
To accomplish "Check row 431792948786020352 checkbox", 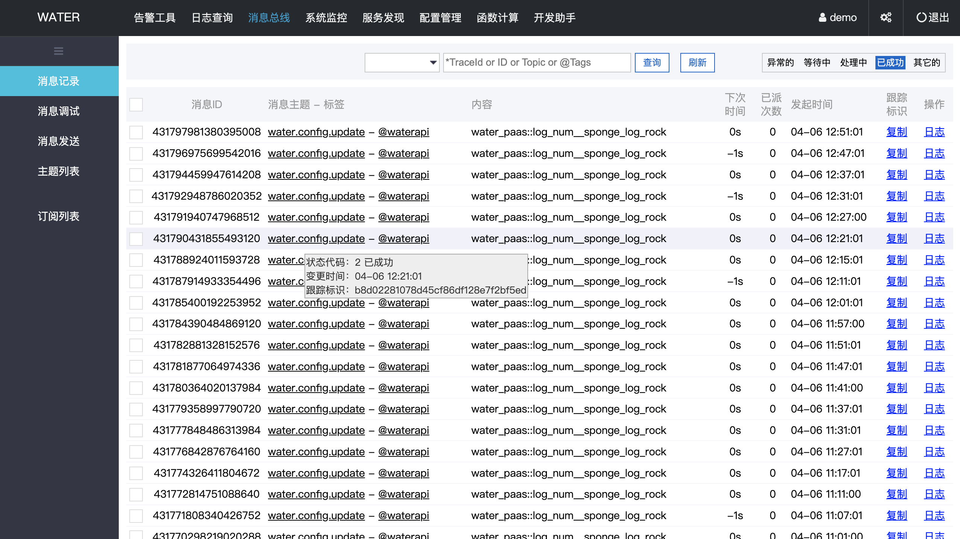I will point(136,196).
